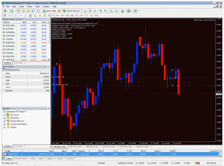The height and width of the screenshot is (166, 224).
Task: Toggle the Terminal window toolbar icon
Action: point(33,11)
